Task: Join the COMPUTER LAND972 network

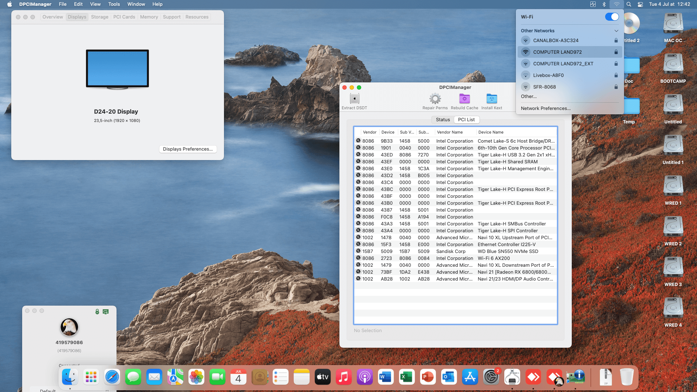Action: 570,52
